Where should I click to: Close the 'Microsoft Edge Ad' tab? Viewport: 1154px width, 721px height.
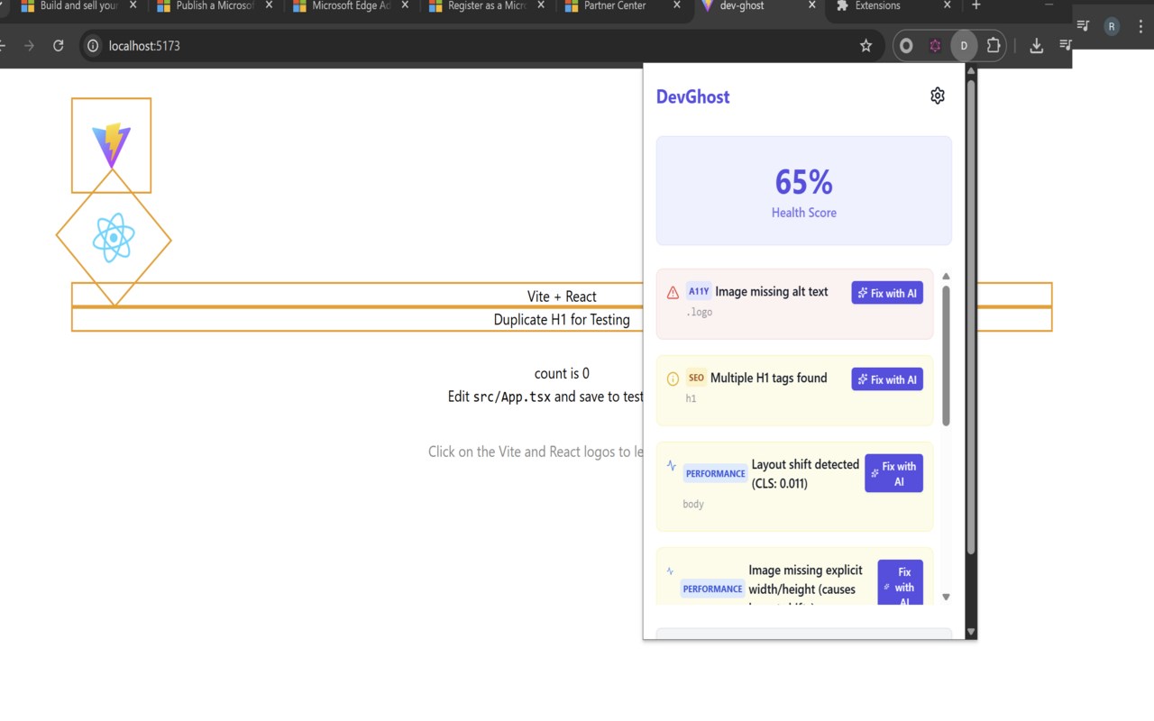405,5
